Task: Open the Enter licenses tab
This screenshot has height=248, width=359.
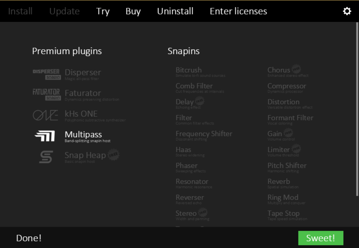Action: point(238,11)
